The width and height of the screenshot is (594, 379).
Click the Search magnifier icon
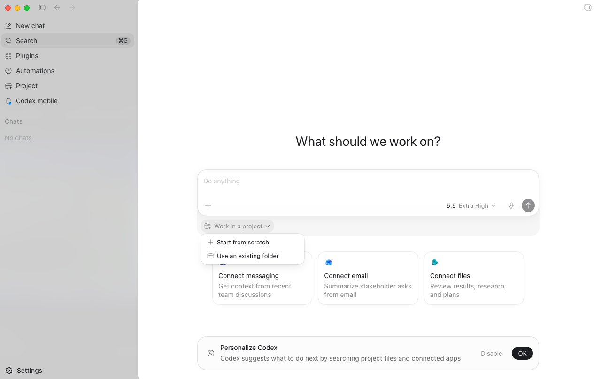pyautogui.click(x=8, y=41)
